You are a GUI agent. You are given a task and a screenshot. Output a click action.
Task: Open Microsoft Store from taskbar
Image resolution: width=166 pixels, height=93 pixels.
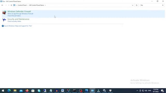point(33,91)
